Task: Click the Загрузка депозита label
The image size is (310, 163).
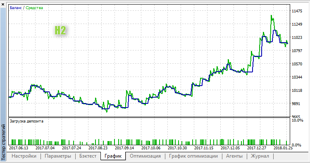Action: (26, 121)
